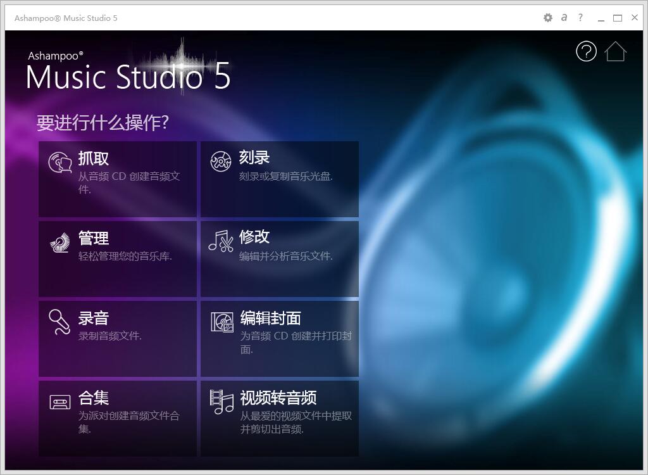Select the 视频转音频 title text
Image resolution: width=648 pixels, height=475 pixels.
278,398
